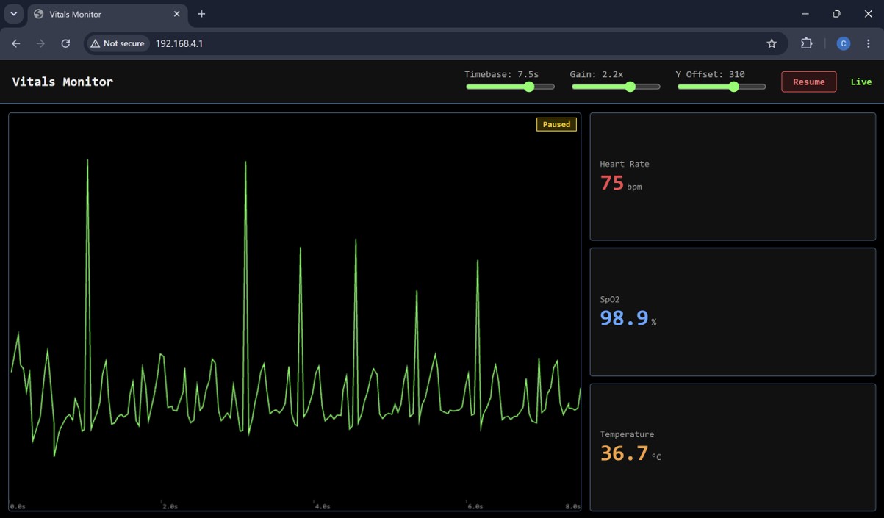Open the browser Extensions puzzle icon
884x518 pixels.
pos(806,43)
